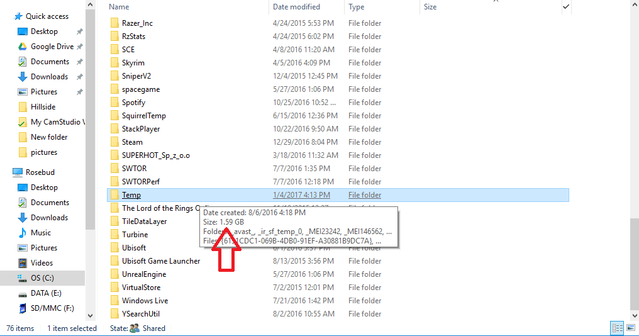Select the VirtualStore folder

141,288
